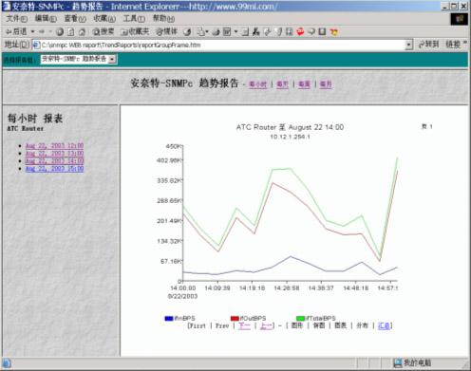The height and width of the screenshot is (371, 471).
Task: Select the 图形 (graph) view option
Action: pos(296,325)
